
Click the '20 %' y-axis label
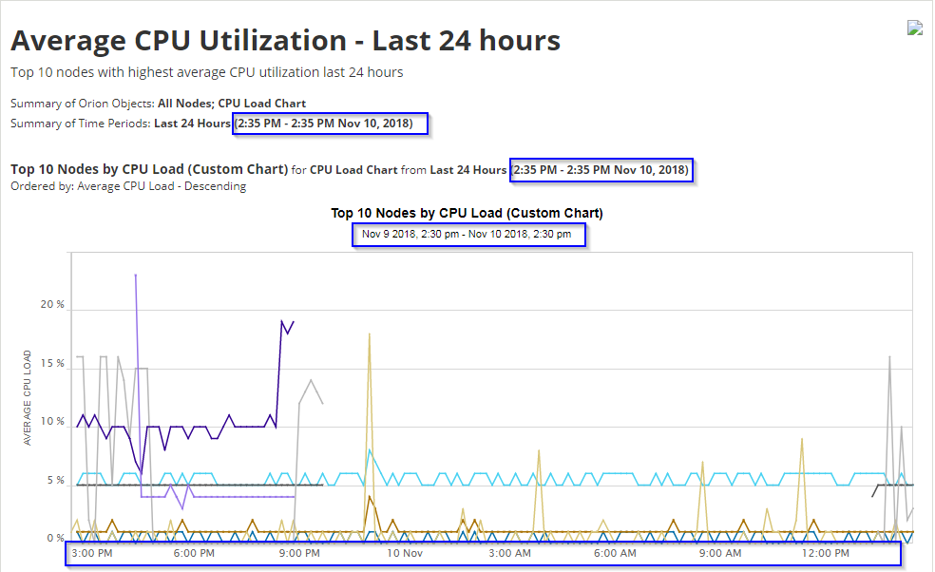(x=52, y=304)
